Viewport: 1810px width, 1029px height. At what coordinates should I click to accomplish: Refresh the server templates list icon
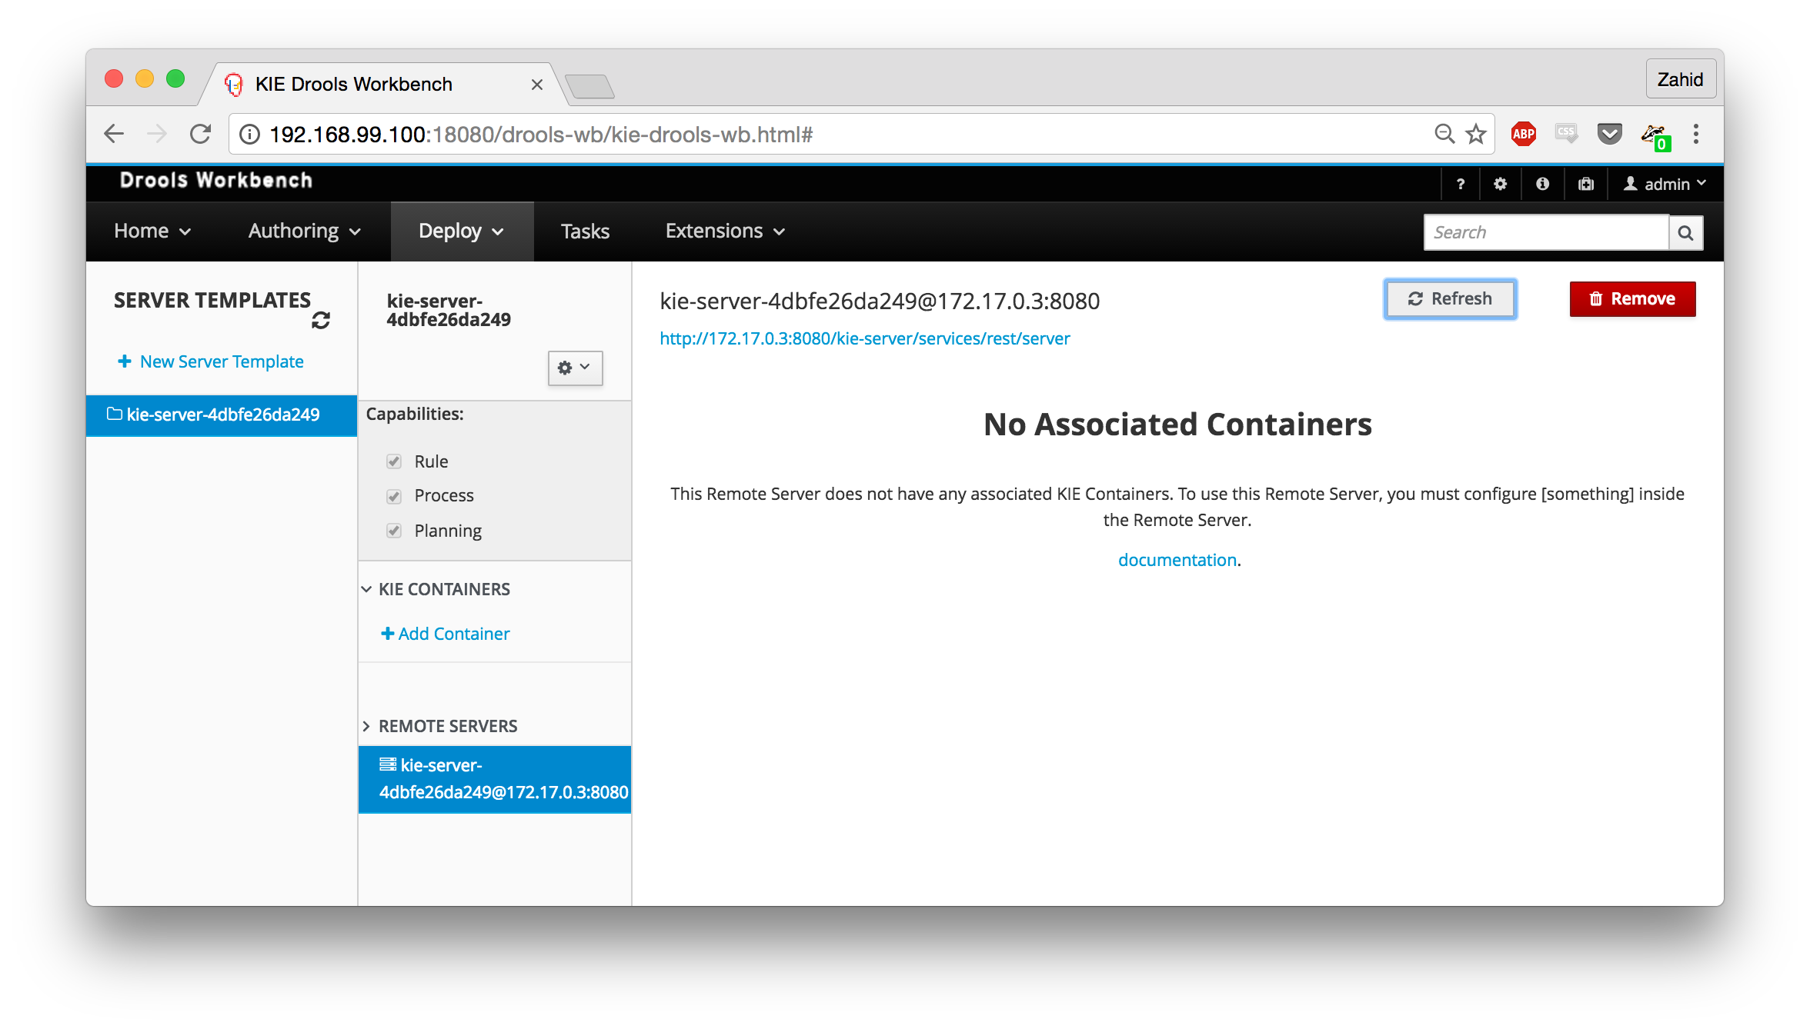pyautogui.click(x=321, y=320)
